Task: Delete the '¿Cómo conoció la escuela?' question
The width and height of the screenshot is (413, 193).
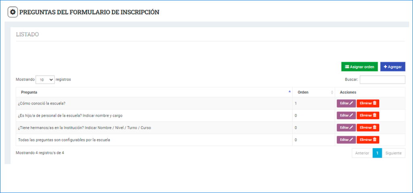Action: 368,103
